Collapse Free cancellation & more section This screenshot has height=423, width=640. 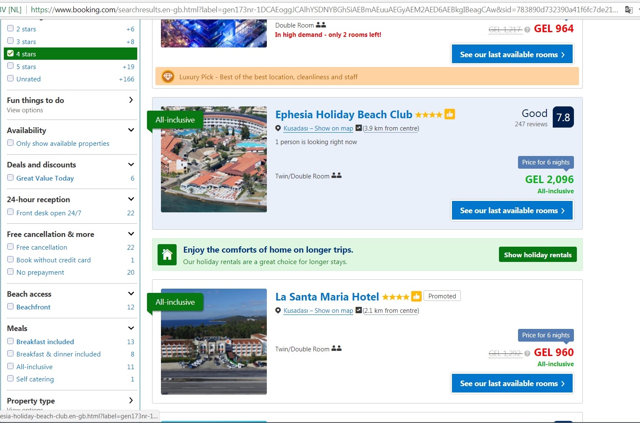pyautogui.click(x=131, y=234)
